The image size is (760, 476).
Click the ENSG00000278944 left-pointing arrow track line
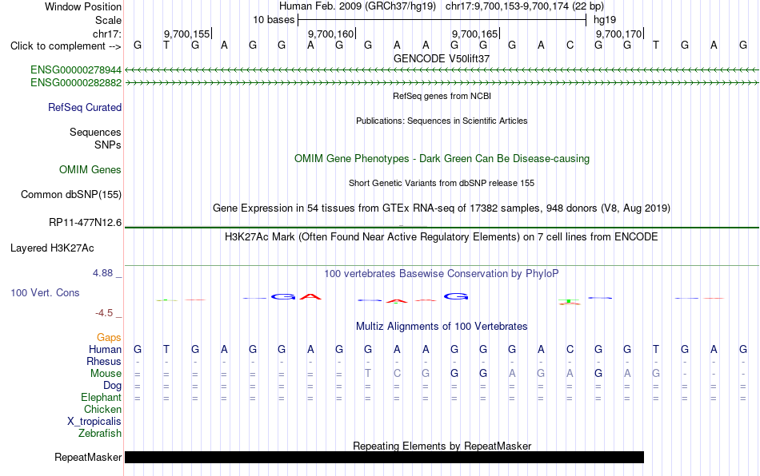442,70
